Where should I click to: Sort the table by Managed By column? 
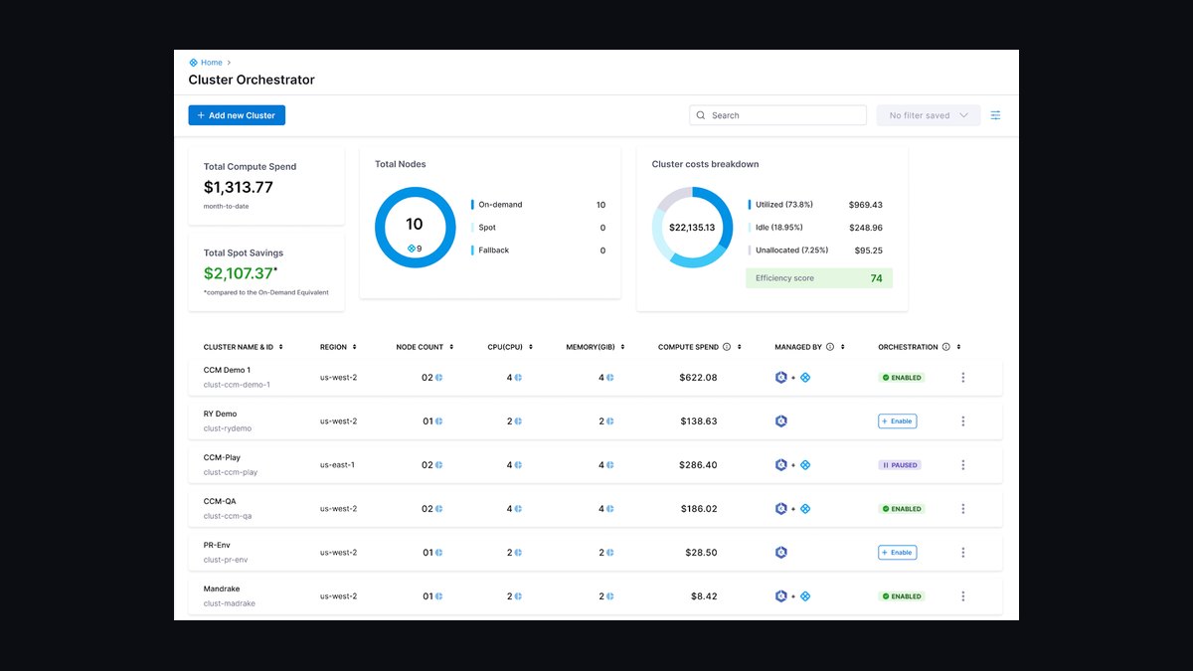click(x=842, y=347)
